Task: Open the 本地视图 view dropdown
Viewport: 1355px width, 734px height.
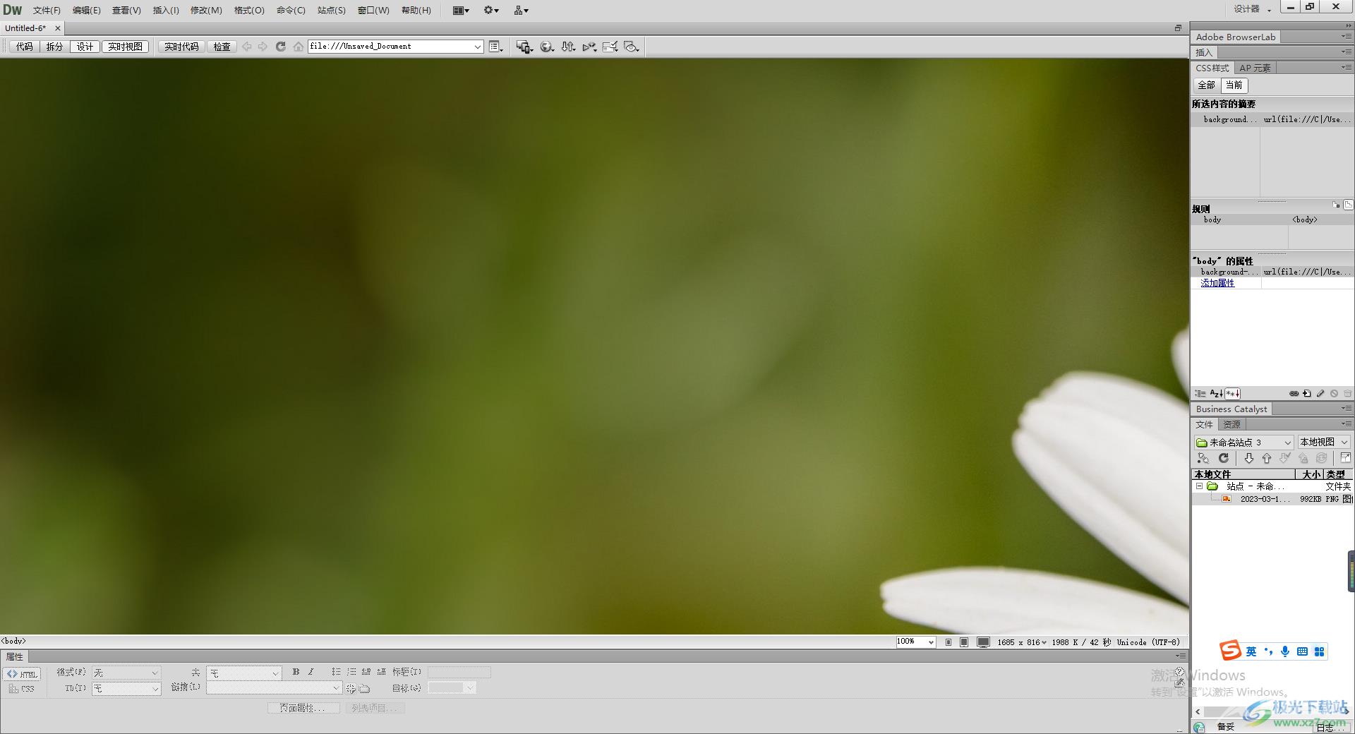Action: point(1324,443)
